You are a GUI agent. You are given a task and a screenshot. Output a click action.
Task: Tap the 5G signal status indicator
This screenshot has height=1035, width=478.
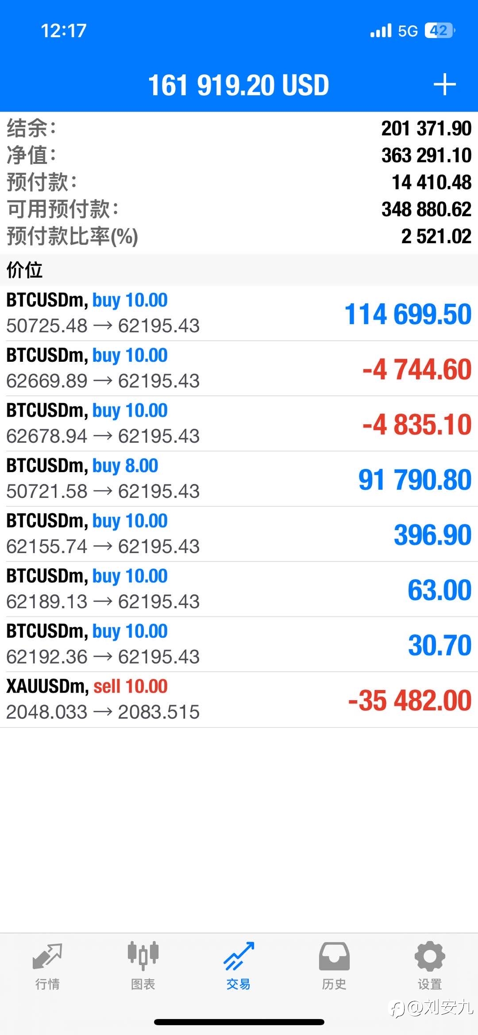coord(408,31)
